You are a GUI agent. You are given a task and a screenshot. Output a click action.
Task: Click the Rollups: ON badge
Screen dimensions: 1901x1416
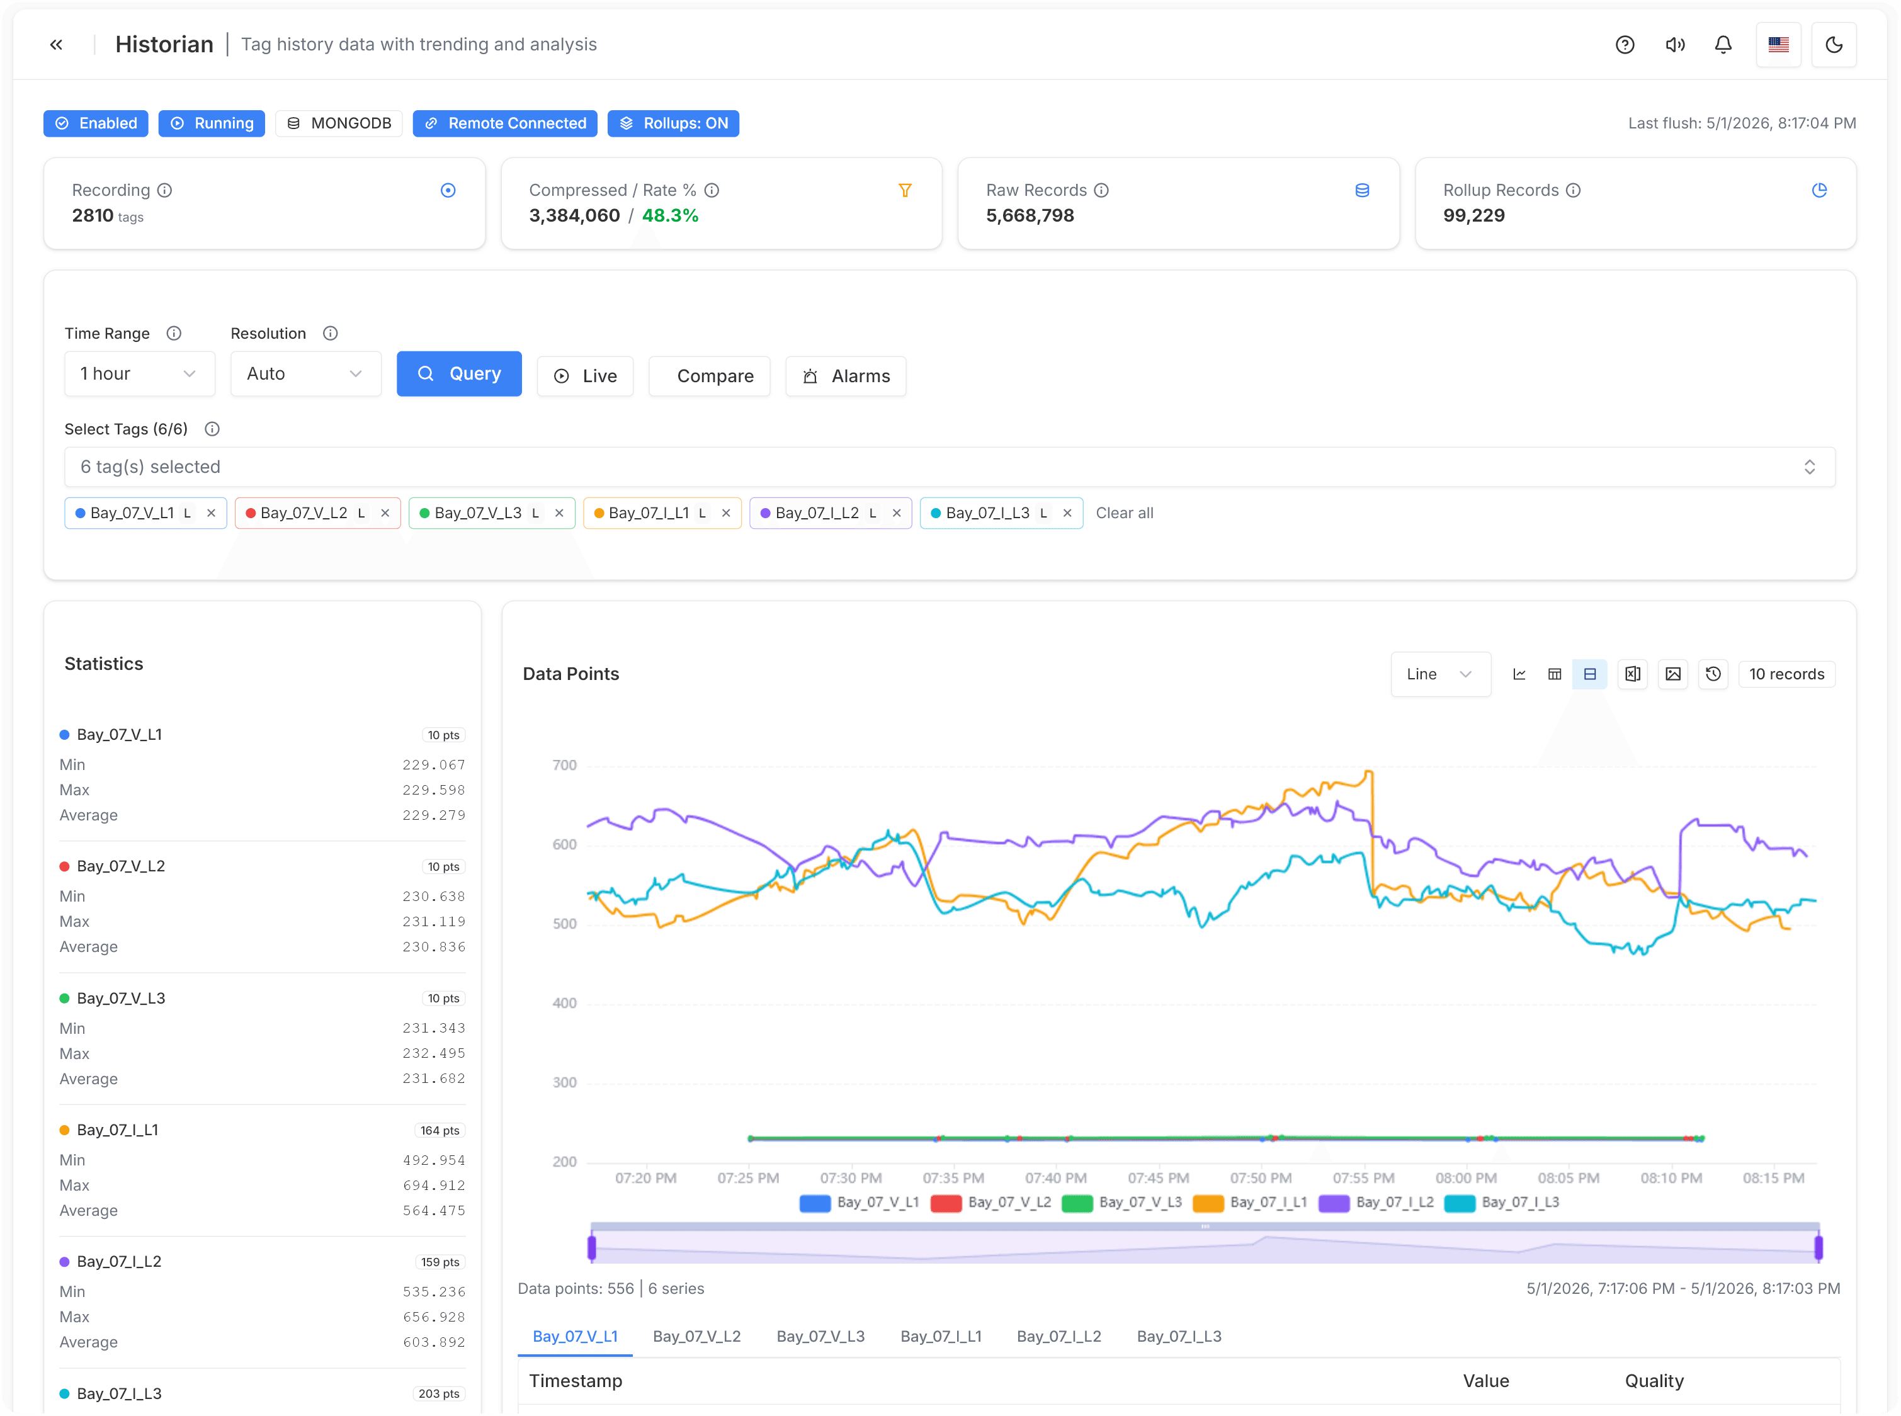(x=672, y=123)
